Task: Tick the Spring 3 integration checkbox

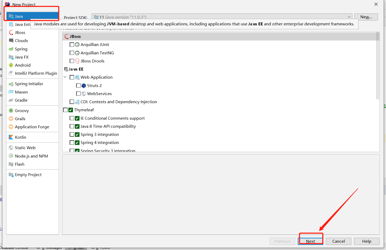Action: click(72, 134)
